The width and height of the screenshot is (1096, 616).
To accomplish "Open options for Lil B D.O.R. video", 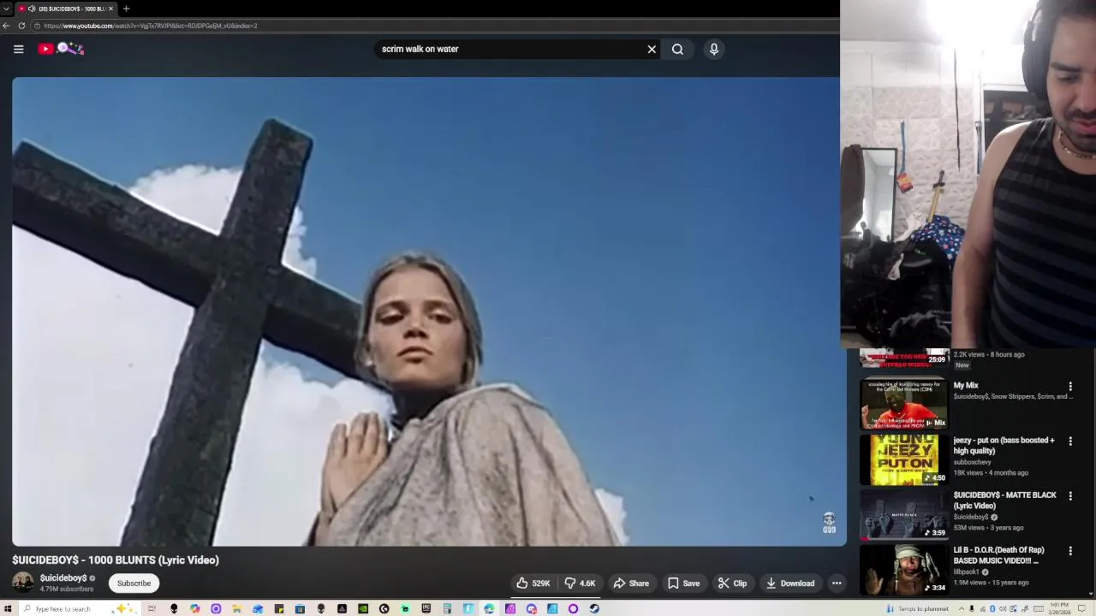I will (x=1070, y=551).
